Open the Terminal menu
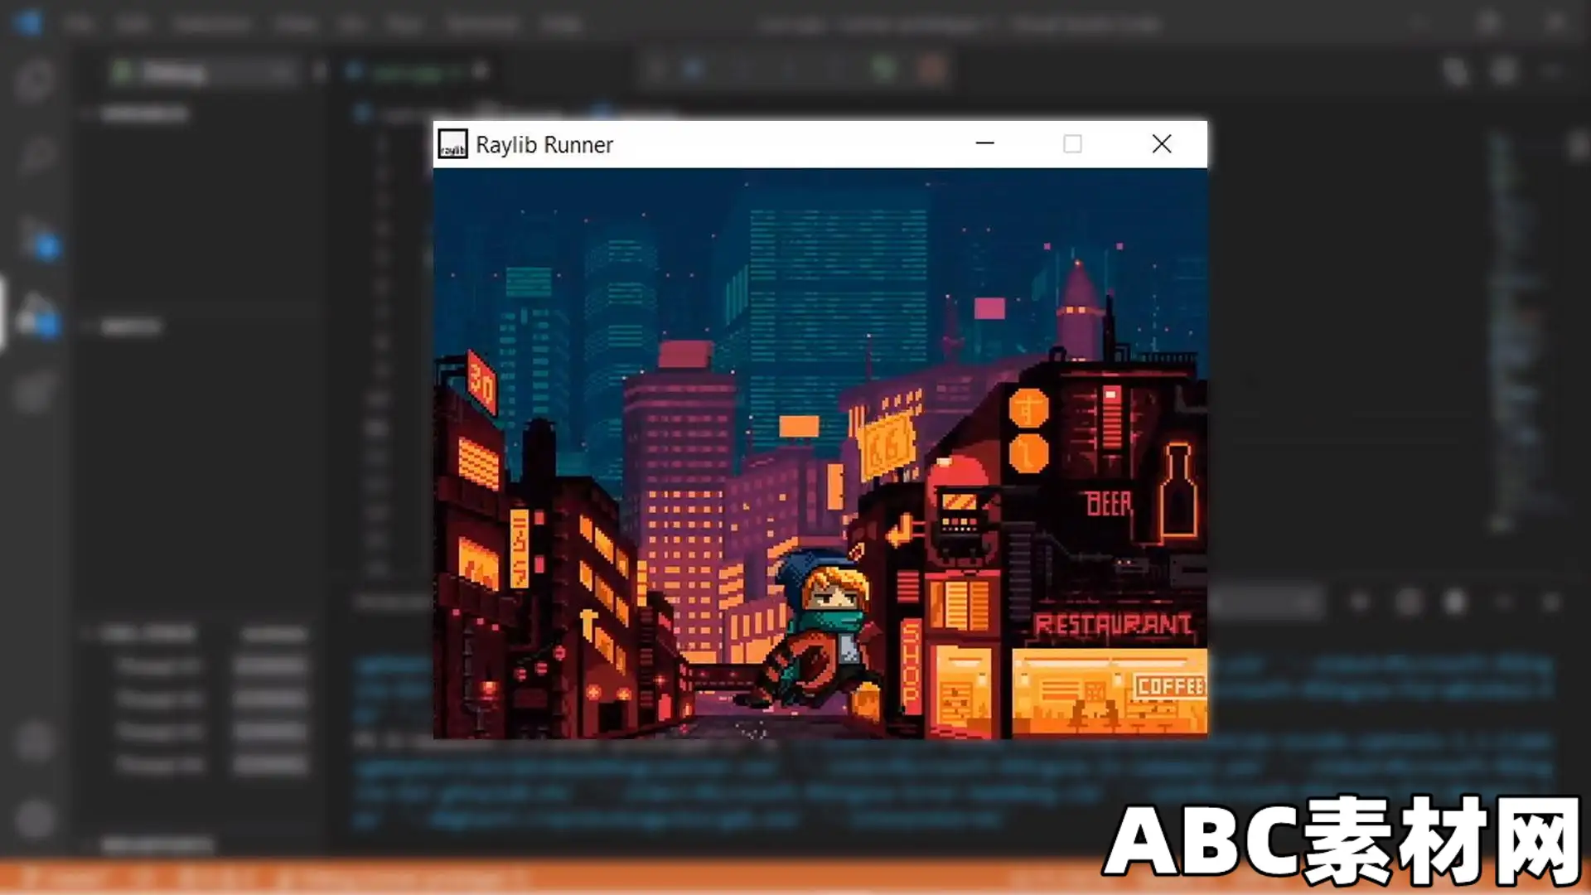Viewport: 1591px width, 895px height. pyautogui.click(x=482, y=23)
